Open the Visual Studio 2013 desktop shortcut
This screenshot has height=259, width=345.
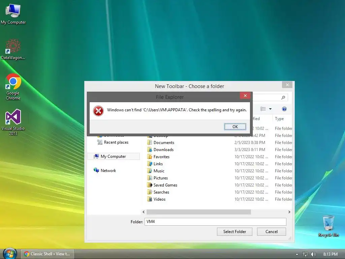pos(13,122)
